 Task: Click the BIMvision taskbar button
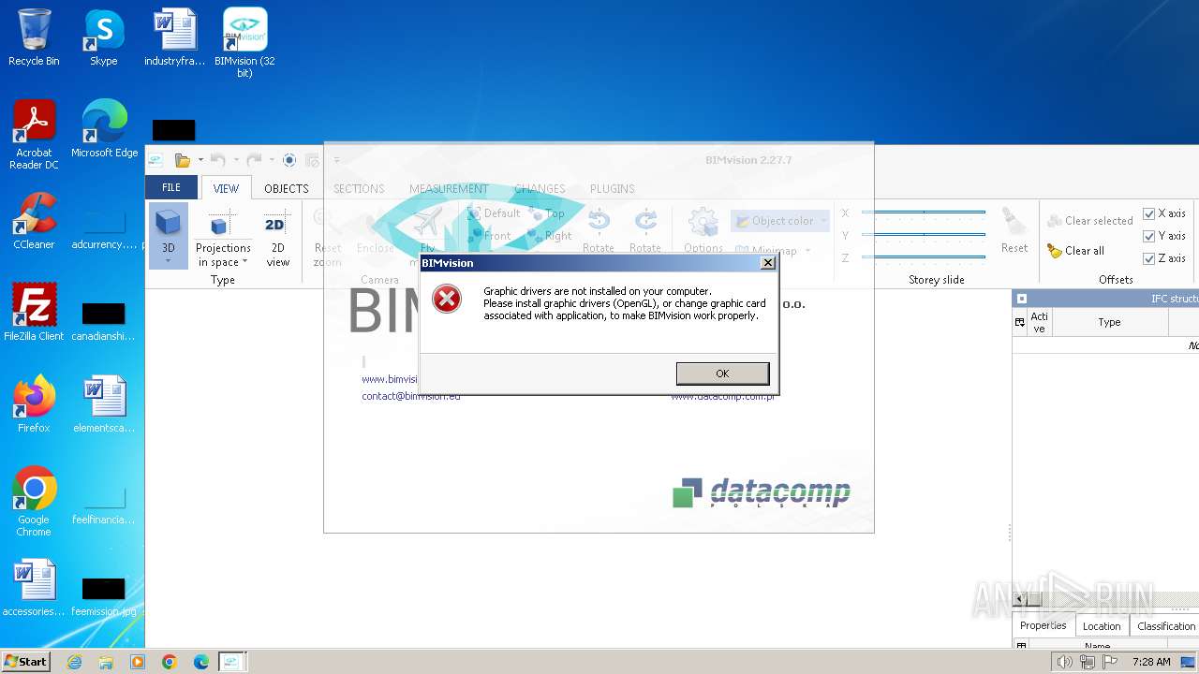pyautogui.click(x=231, y=662)
